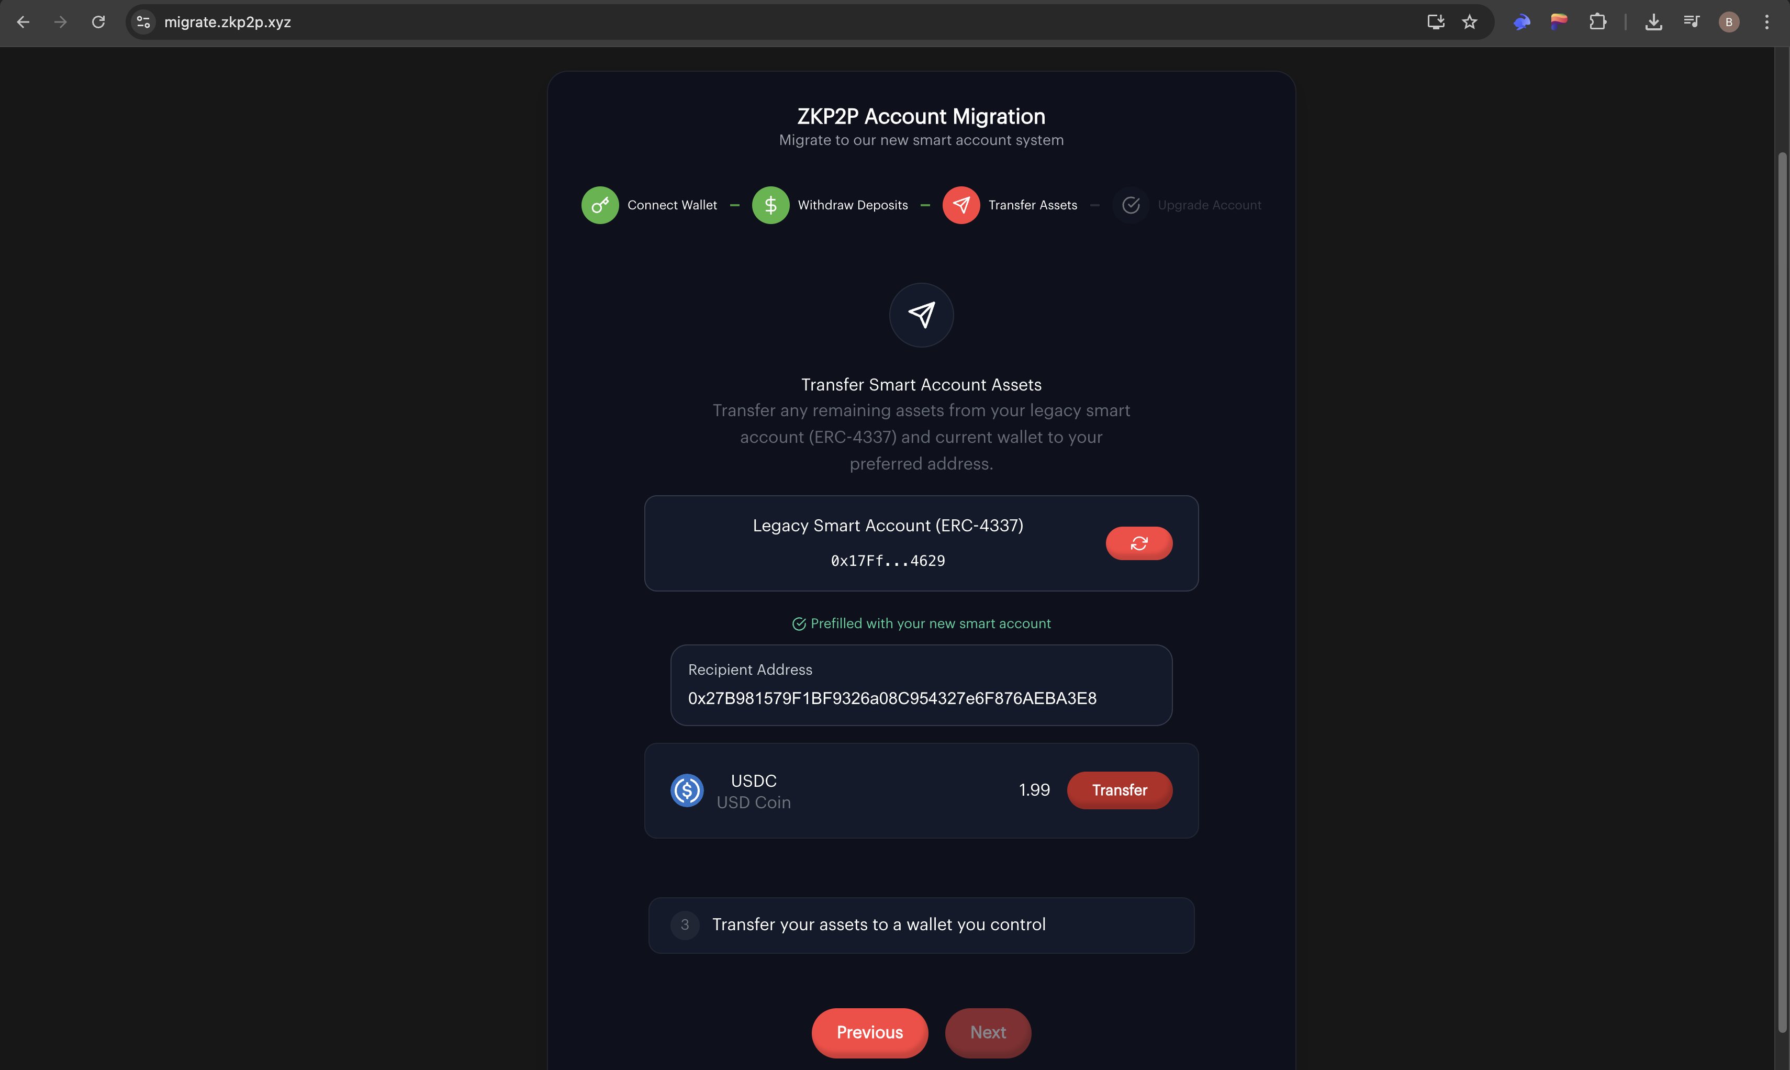Viewport: 1790px width, 1070px height.
Task: Open the blue wallet extension icon
Action: click(1522, 23)
